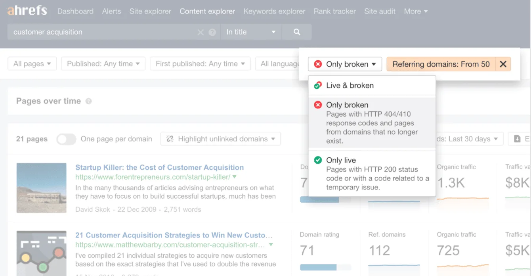This screenshot has width=531, height=276.
Task: Open the search help question mark icon
Action: pyautogui.click(x=212, y=32)
